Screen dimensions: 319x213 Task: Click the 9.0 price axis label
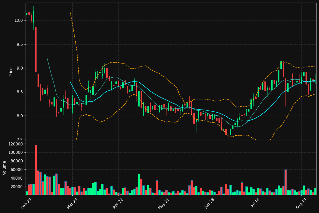pos(20,68)
